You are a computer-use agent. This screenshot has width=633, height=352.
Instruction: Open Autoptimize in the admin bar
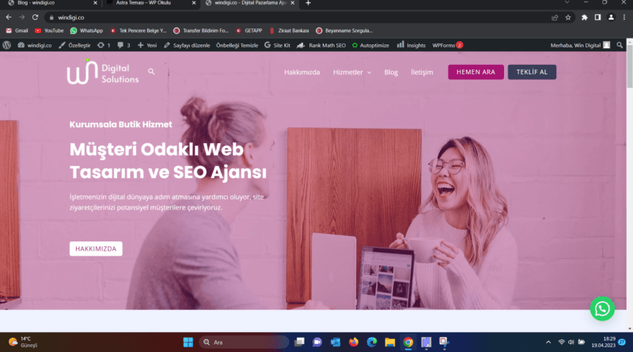370,45
